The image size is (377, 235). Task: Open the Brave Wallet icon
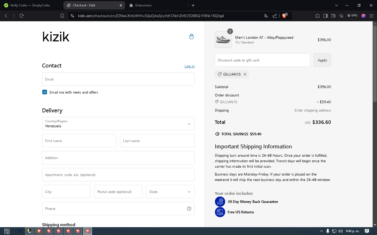[333, 16]
